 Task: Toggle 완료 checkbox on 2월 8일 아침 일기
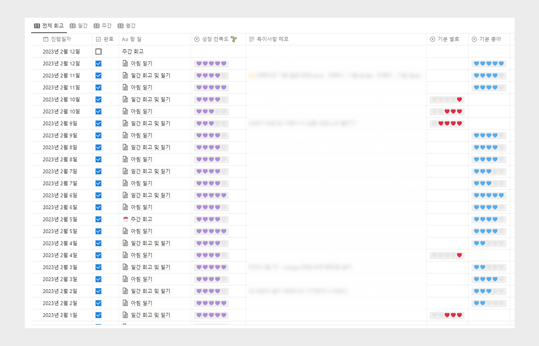coord(99,159)
